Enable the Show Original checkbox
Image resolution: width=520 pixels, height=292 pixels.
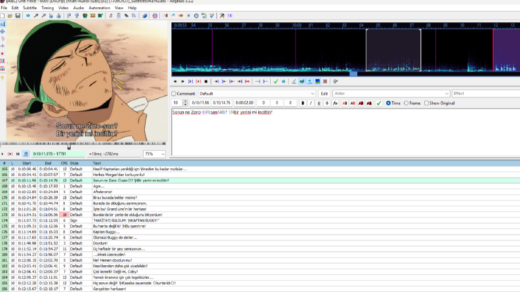click(426, 103)
